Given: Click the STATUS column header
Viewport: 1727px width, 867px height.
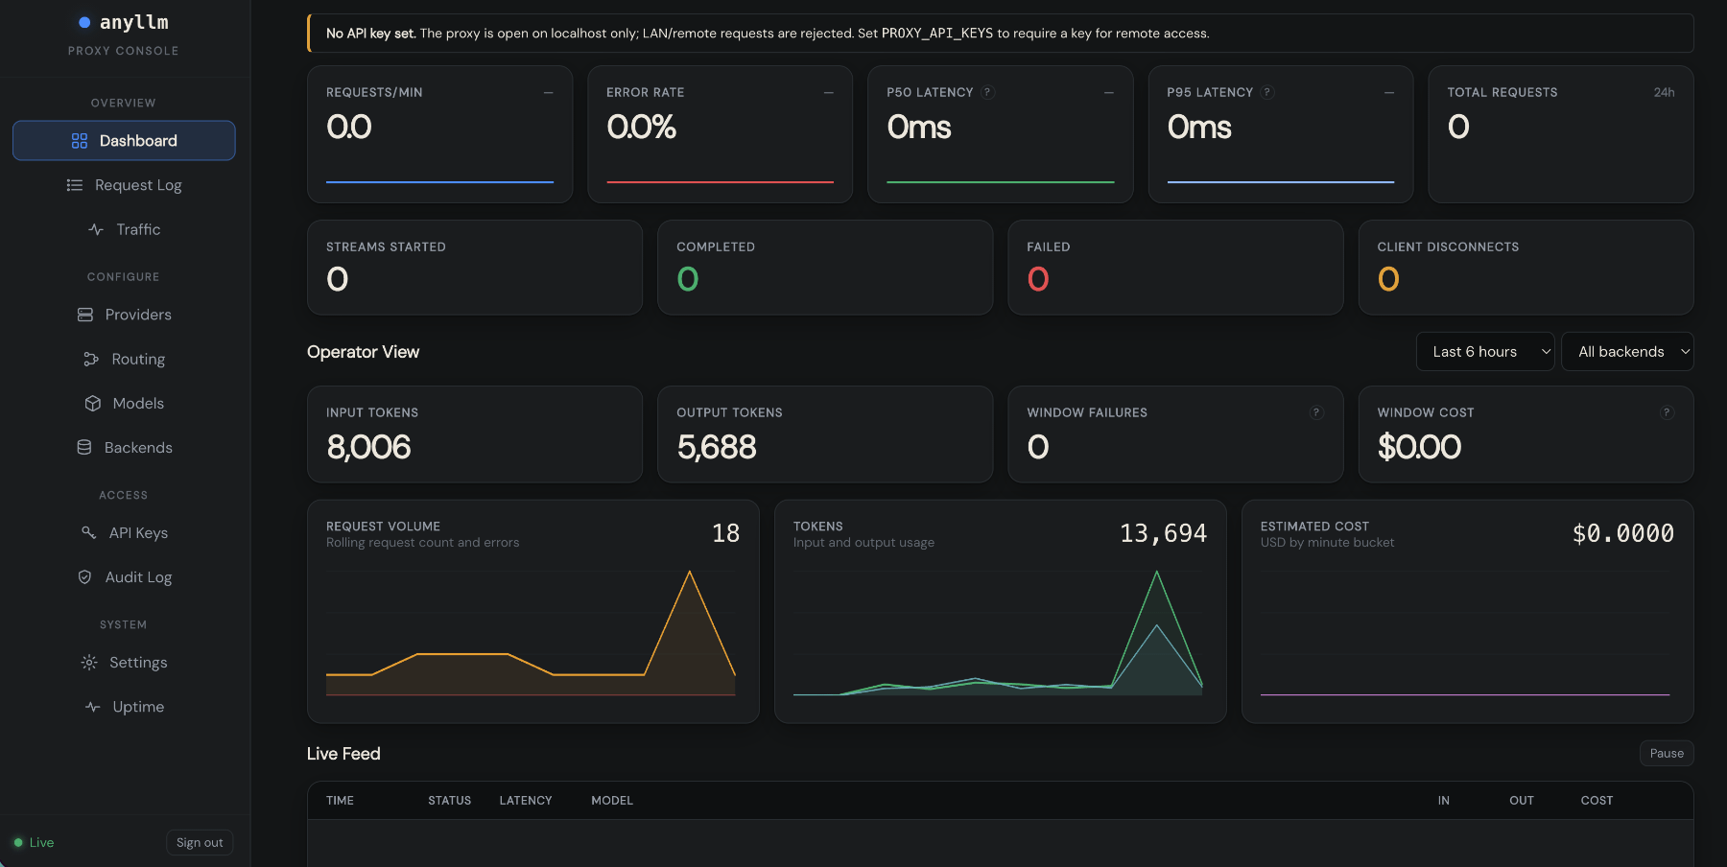Looking at the screenshot, I should click(x=449, y=801).
